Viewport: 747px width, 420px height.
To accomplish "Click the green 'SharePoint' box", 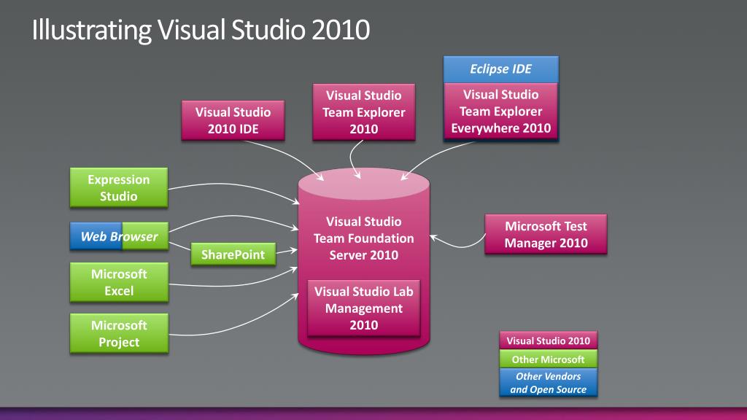I will 233,254.
